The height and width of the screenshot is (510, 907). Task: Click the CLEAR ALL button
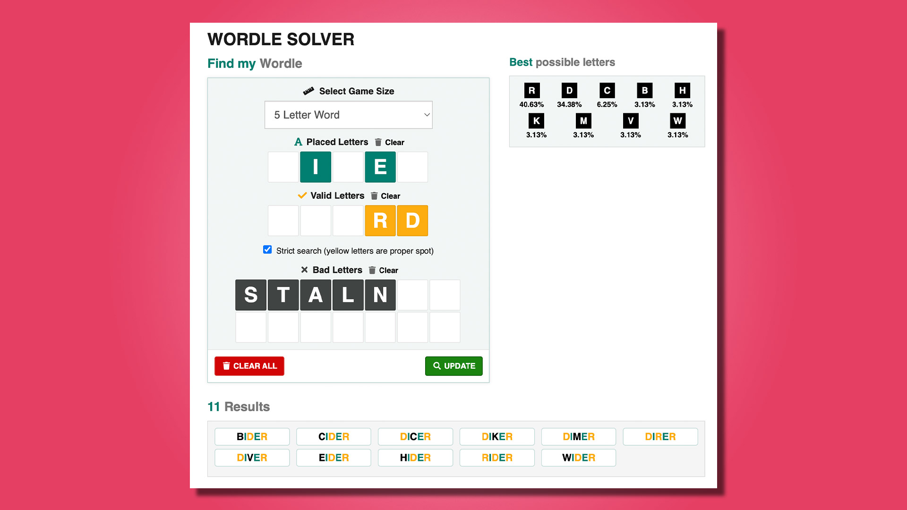248,365
